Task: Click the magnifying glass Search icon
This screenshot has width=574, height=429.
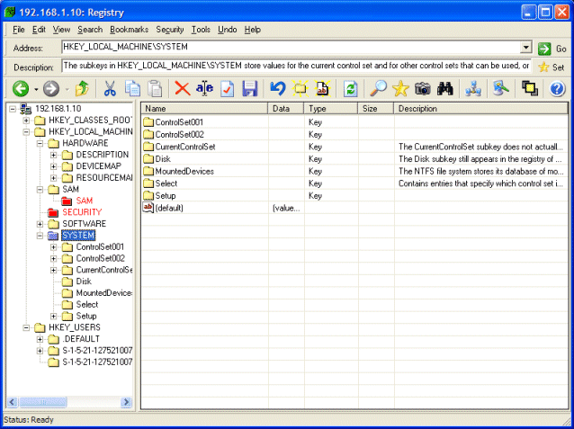Action: click(x=378, y=88)
